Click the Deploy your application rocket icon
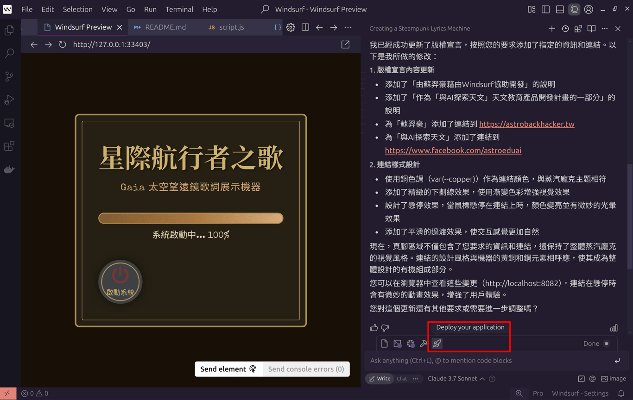 click(437, 344)
